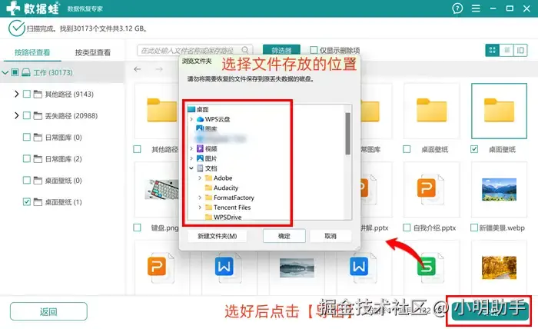The height and width of the screenshot is (329, 538).
Task: Switch to 按路径查看 tab
Action: pyautogui.click(x=32, y=52)
